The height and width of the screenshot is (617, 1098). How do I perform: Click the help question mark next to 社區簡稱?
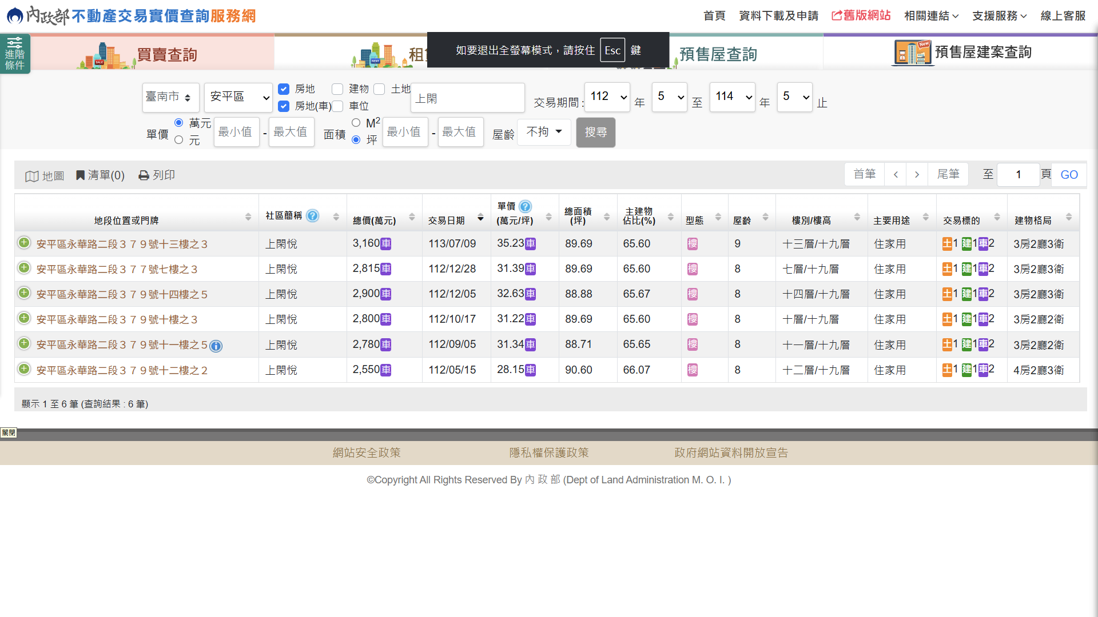[312, 215]
